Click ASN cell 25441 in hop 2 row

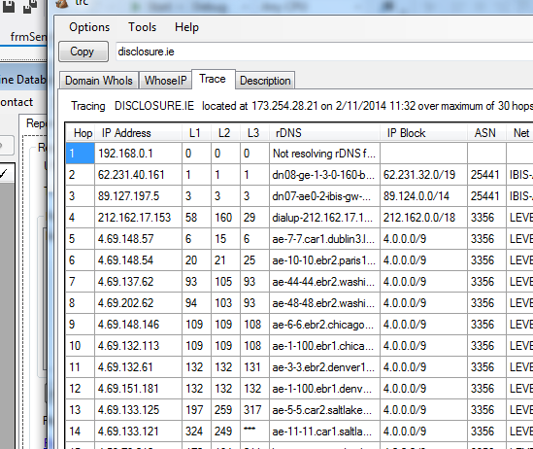pos(486,175)
